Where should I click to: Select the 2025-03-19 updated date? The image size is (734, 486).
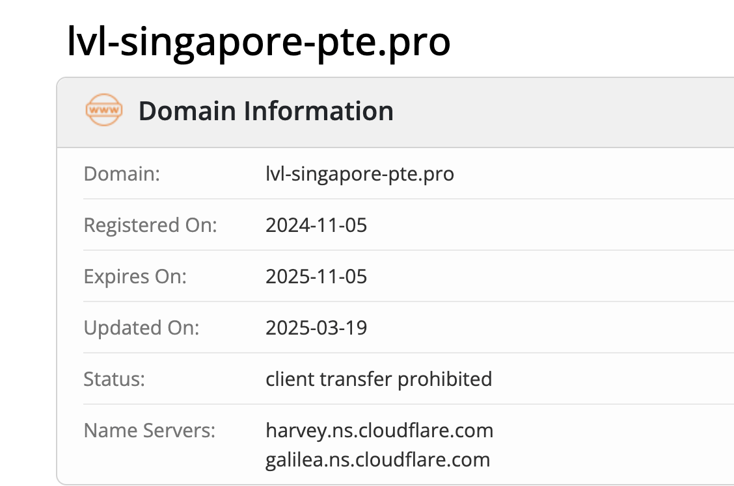click(316, 327)
